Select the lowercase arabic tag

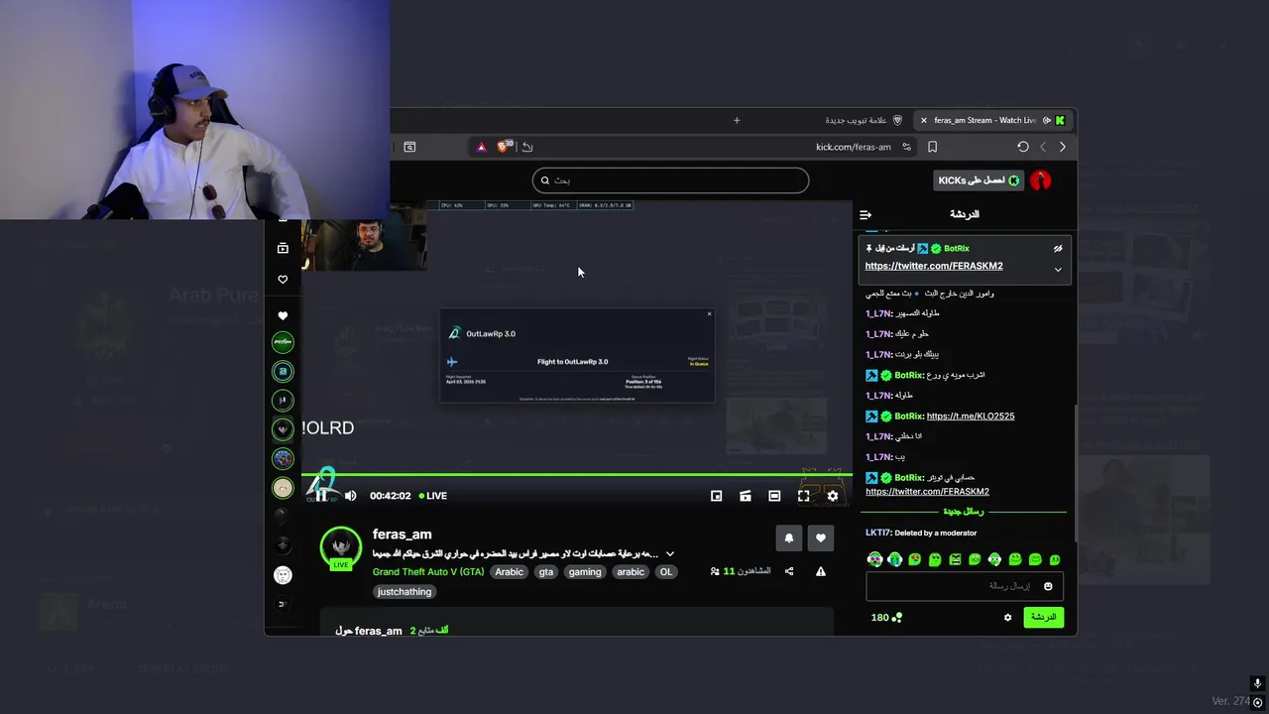click(x=631, y=571)
